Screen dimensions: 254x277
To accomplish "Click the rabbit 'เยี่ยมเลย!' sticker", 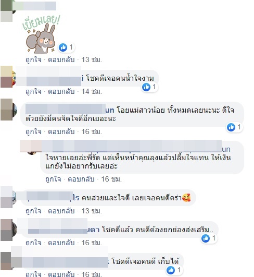I will tap(41, 34).
